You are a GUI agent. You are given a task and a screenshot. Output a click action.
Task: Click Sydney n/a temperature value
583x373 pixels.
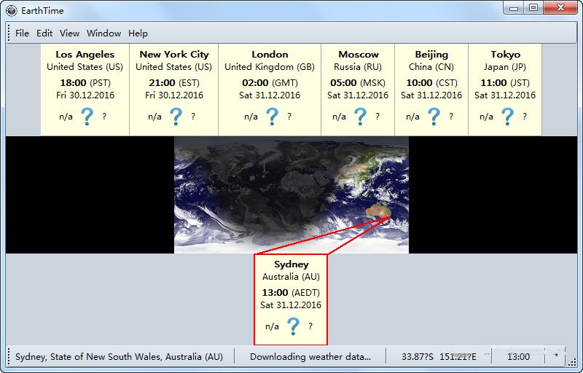coord(272,326)
